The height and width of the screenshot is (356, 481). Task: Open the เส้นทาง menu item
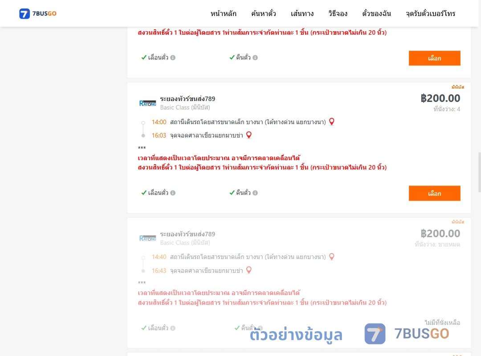click(302, 13)
